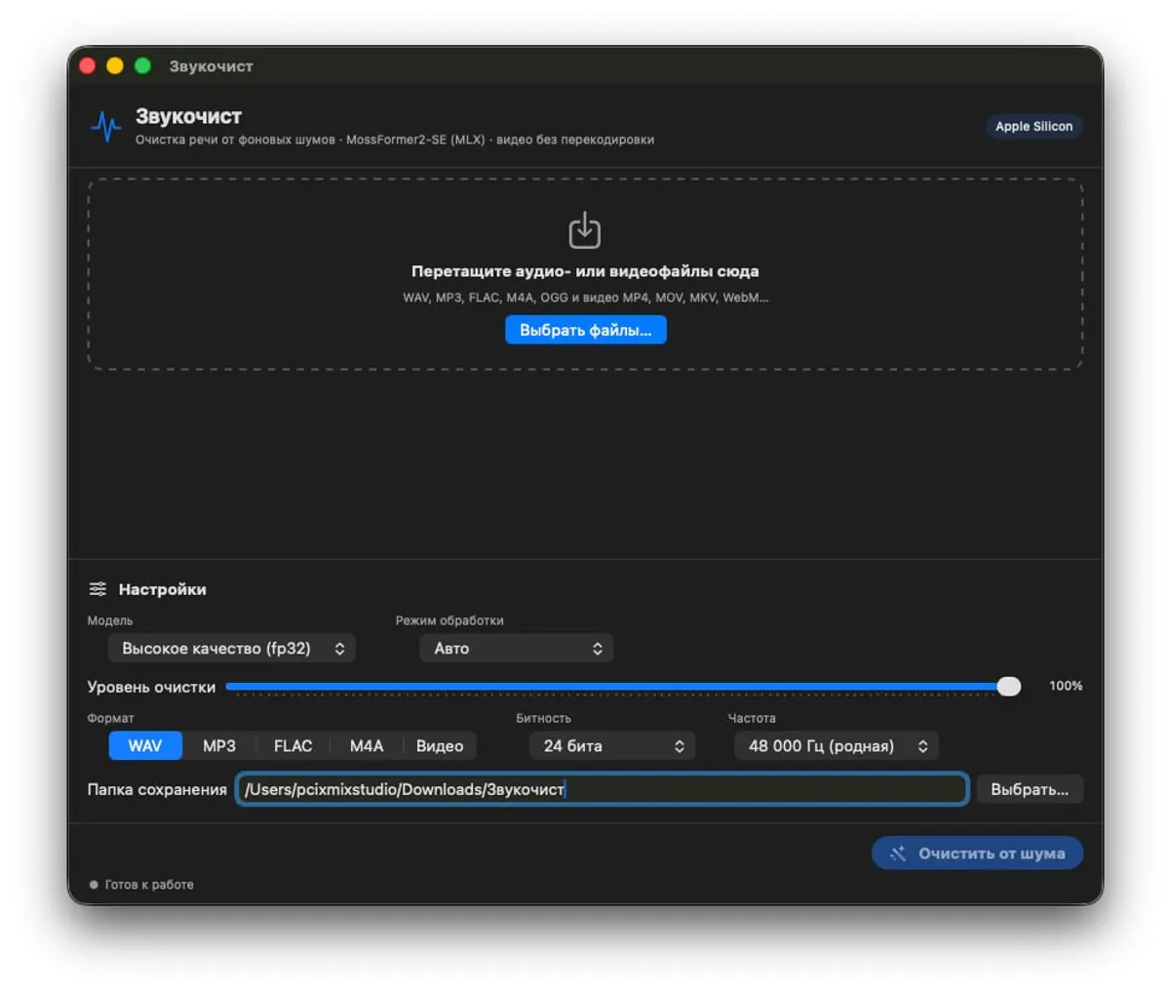Select the WAV format tab
The height and width of the screenshot is (993, 1170).
click(x=145, y=746)
